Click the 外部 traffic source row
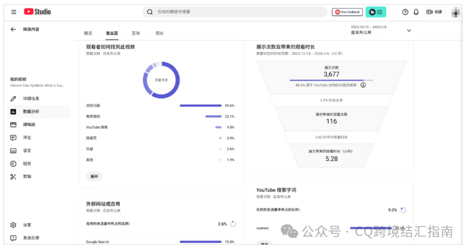 [160, 149]
